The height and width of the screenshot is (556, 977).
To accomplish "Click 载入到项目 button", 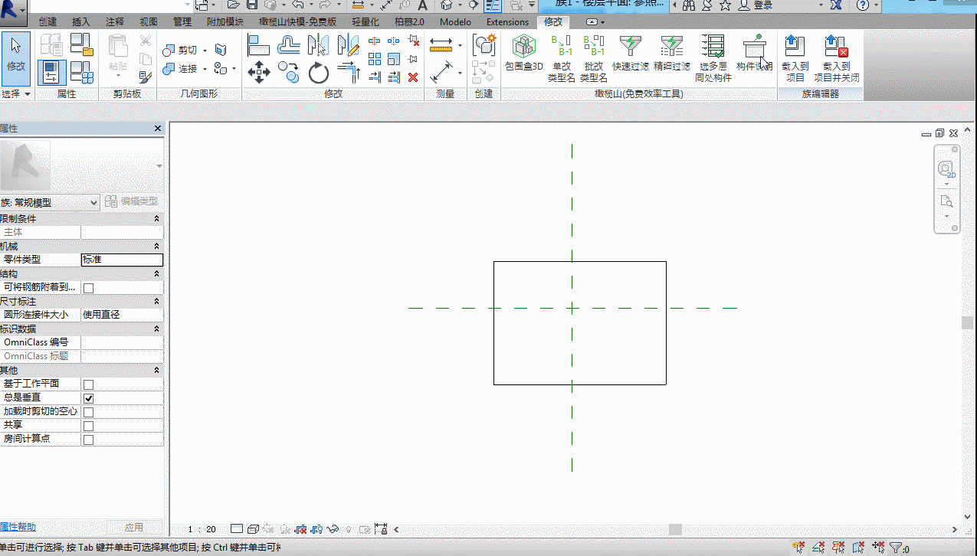I will pyautogui.click(x=795, y=59).
